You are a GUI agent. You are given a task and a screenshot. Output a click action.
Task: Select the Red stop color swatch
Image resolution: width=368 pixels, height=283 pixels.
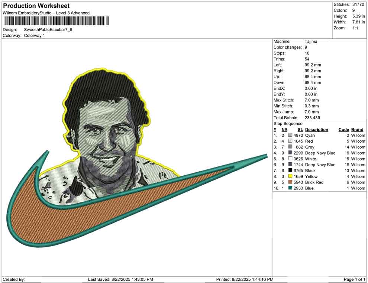[290, 141]
